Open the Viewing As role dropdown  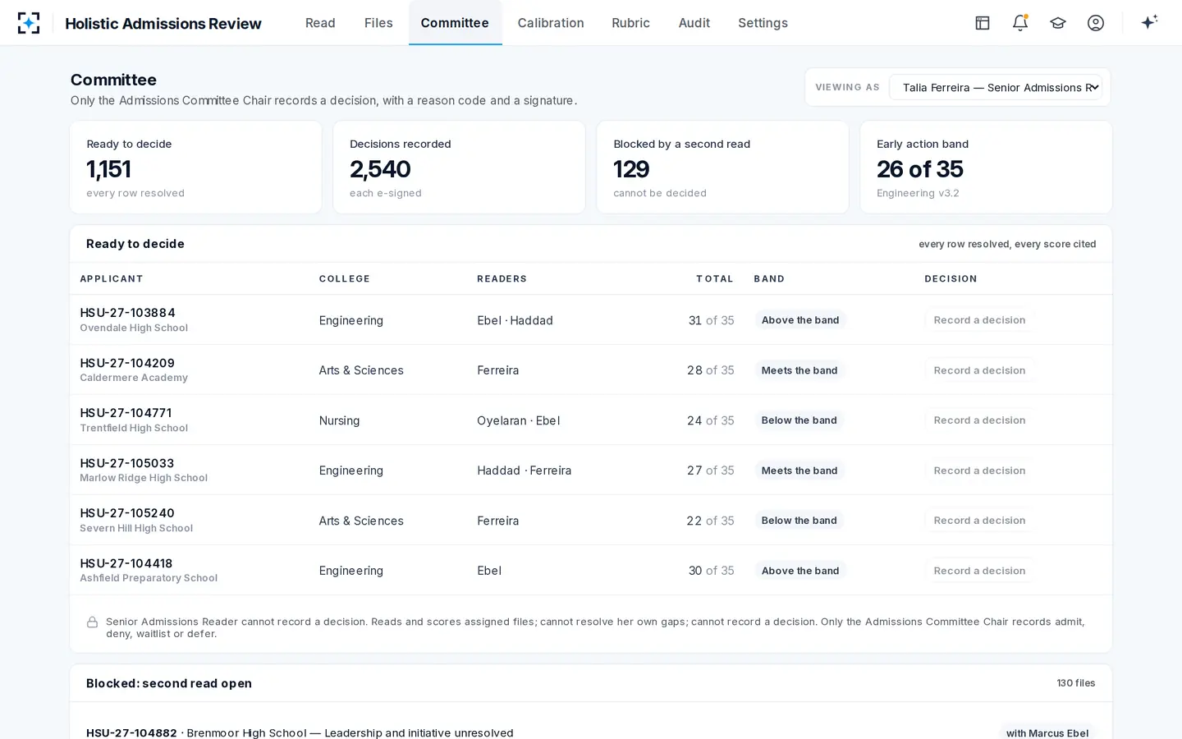coord(996,87)
